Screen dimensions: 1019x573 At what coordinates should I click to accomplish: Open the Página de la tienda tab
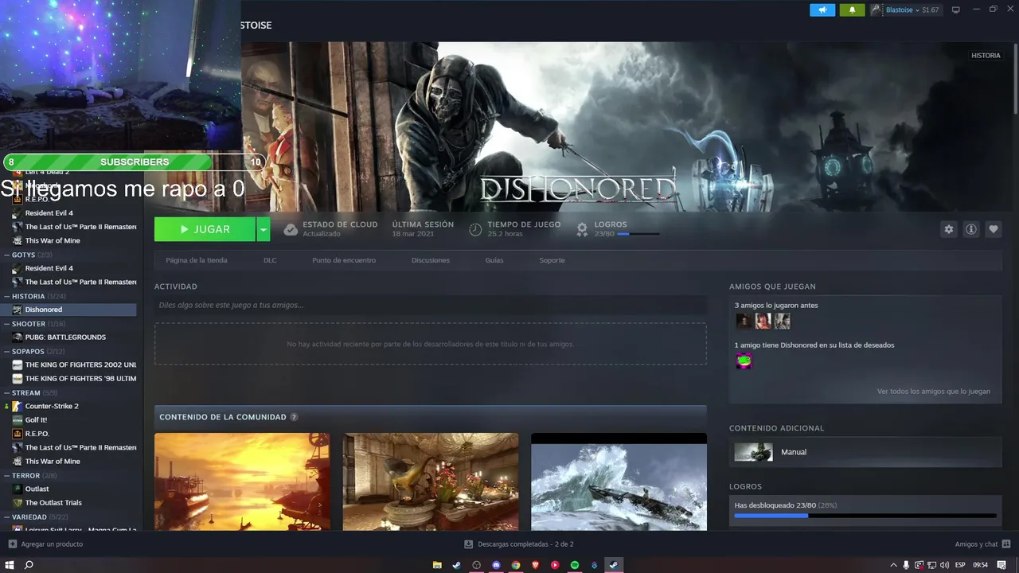coord(197,260)
